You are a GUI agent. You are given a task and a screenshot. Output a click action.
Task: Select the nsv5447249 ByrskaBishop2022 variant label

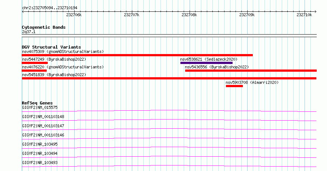coord(54,59)
